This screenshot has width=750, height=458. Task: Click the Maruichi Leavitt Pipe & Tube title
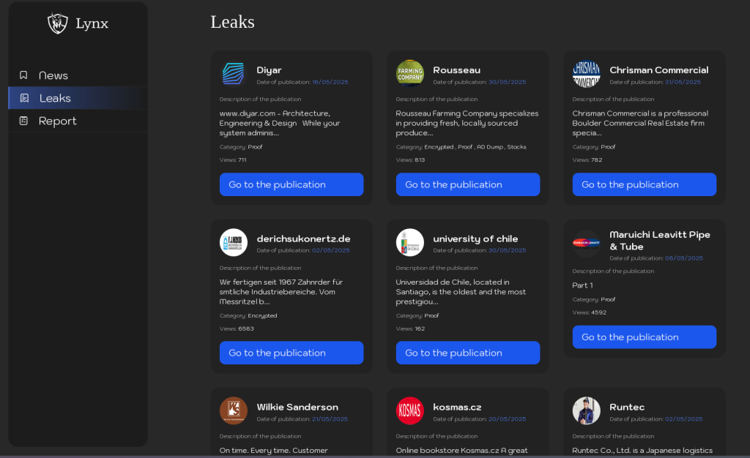[660, 240]
